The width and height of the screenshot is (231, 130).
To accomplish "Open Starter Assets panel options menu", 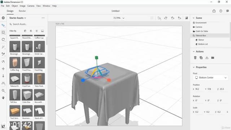I will point(43,18).
